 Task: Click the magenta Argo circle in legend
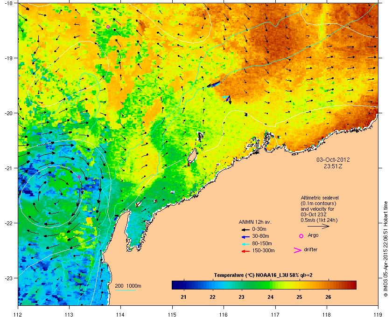(301, 236)
